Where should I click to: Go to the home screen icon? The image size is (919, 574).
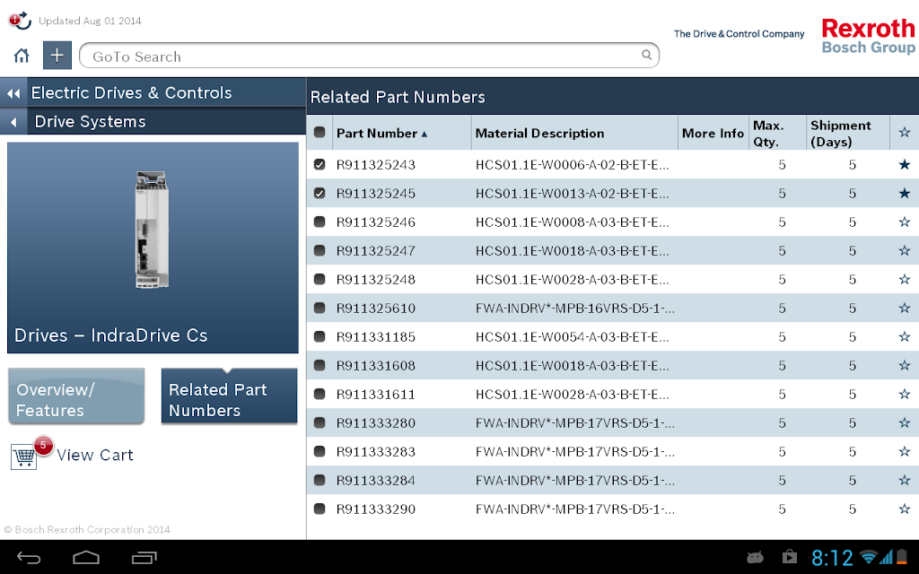22,56
